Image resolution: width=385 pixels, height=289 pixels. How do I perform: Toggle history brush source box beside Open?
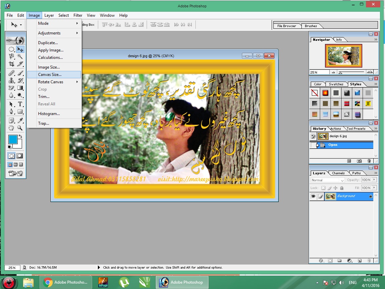313,145
